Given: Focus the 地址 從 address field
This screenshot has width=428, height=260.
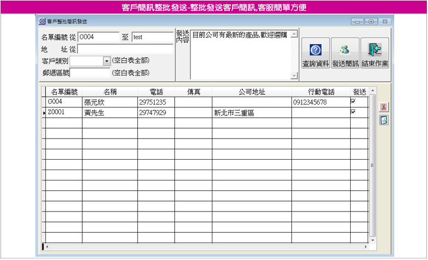Looking at the screenshot, I should pyautogui.click(x=125, y=50).
